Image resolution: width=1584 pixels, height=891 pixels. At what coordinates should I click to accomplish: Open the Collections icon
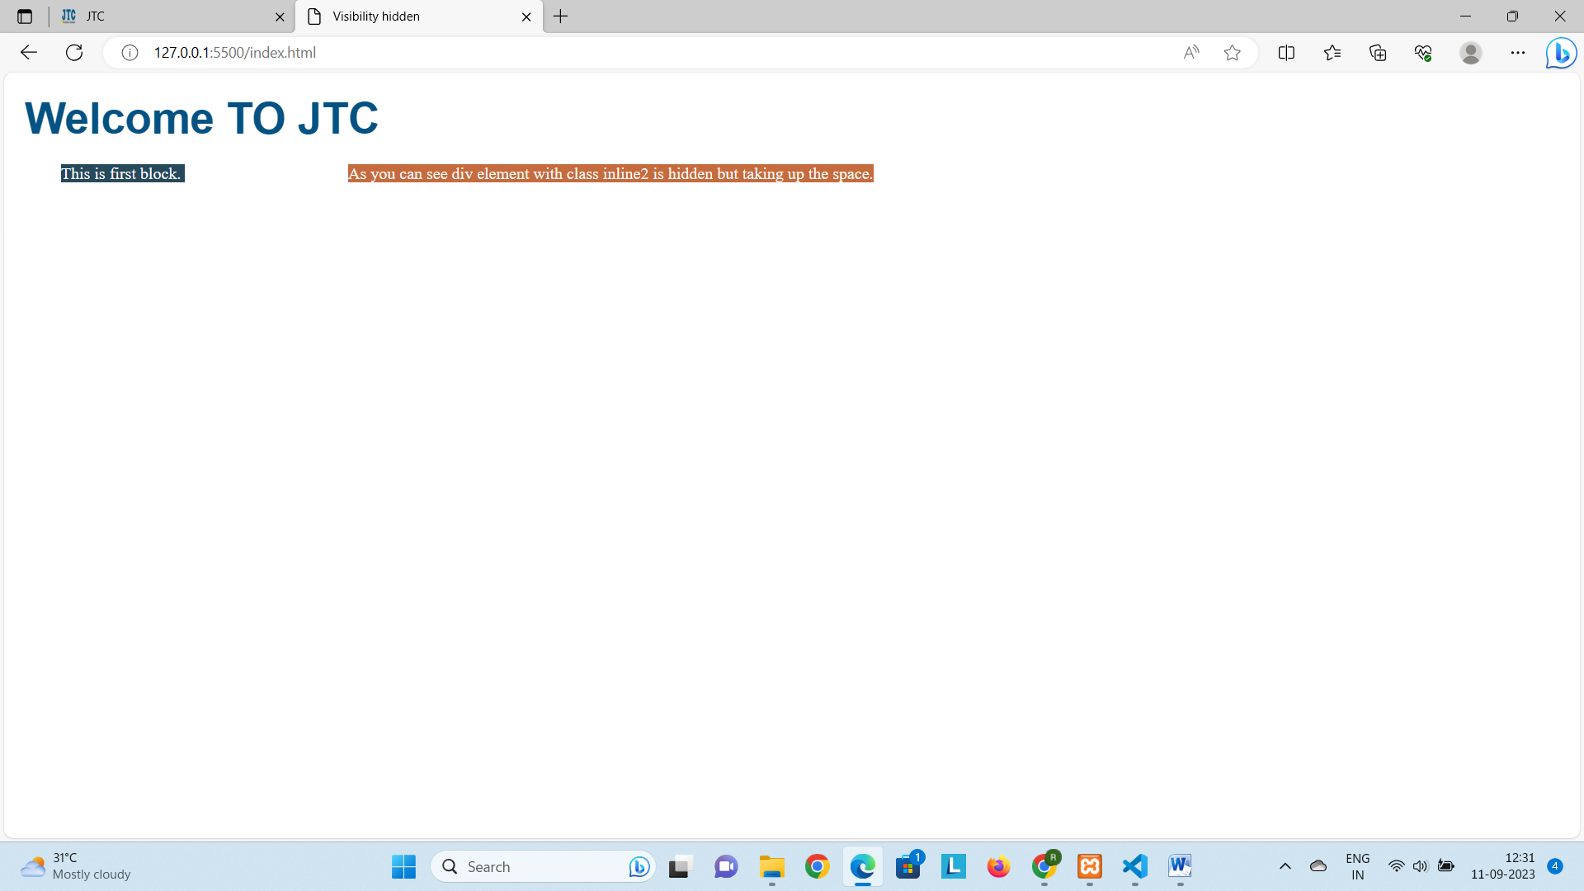(x=1378, y=53)
